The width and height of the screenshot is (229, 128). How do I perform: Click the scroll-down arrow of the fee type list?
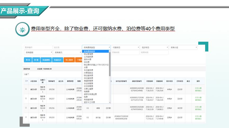coord(109,102)
